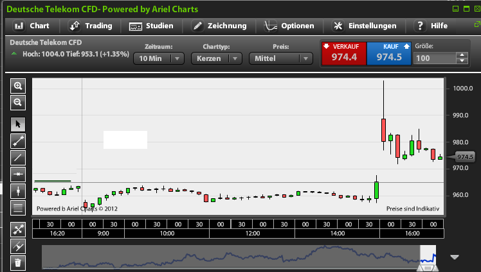Click the trash can delete icon
This screenshot has width=481, height=272.
18,262
